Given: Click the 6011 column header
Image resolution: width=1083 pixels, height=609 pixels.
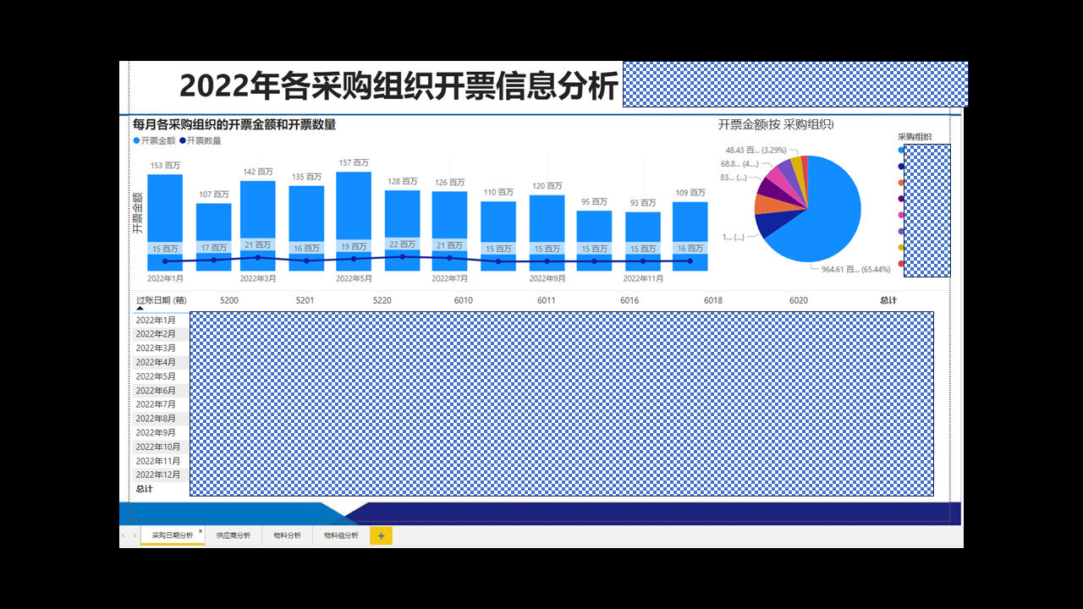Looking at the screenshot, I should (x=547, y=300).
